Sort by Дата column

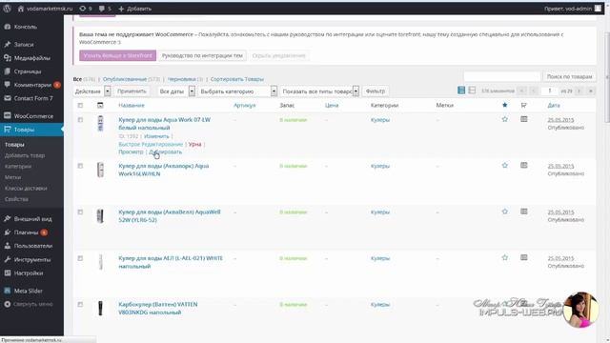[x=554, y=106]
